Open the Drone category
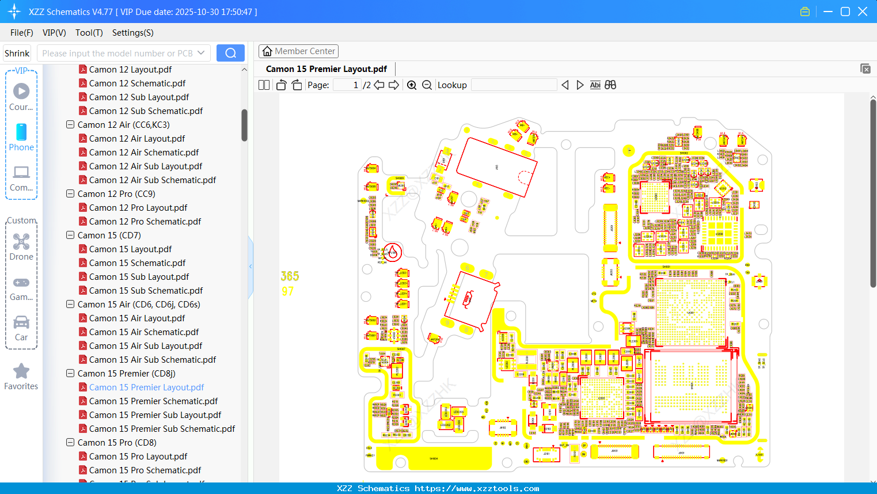The image size is (877, 494). point(21,246)
